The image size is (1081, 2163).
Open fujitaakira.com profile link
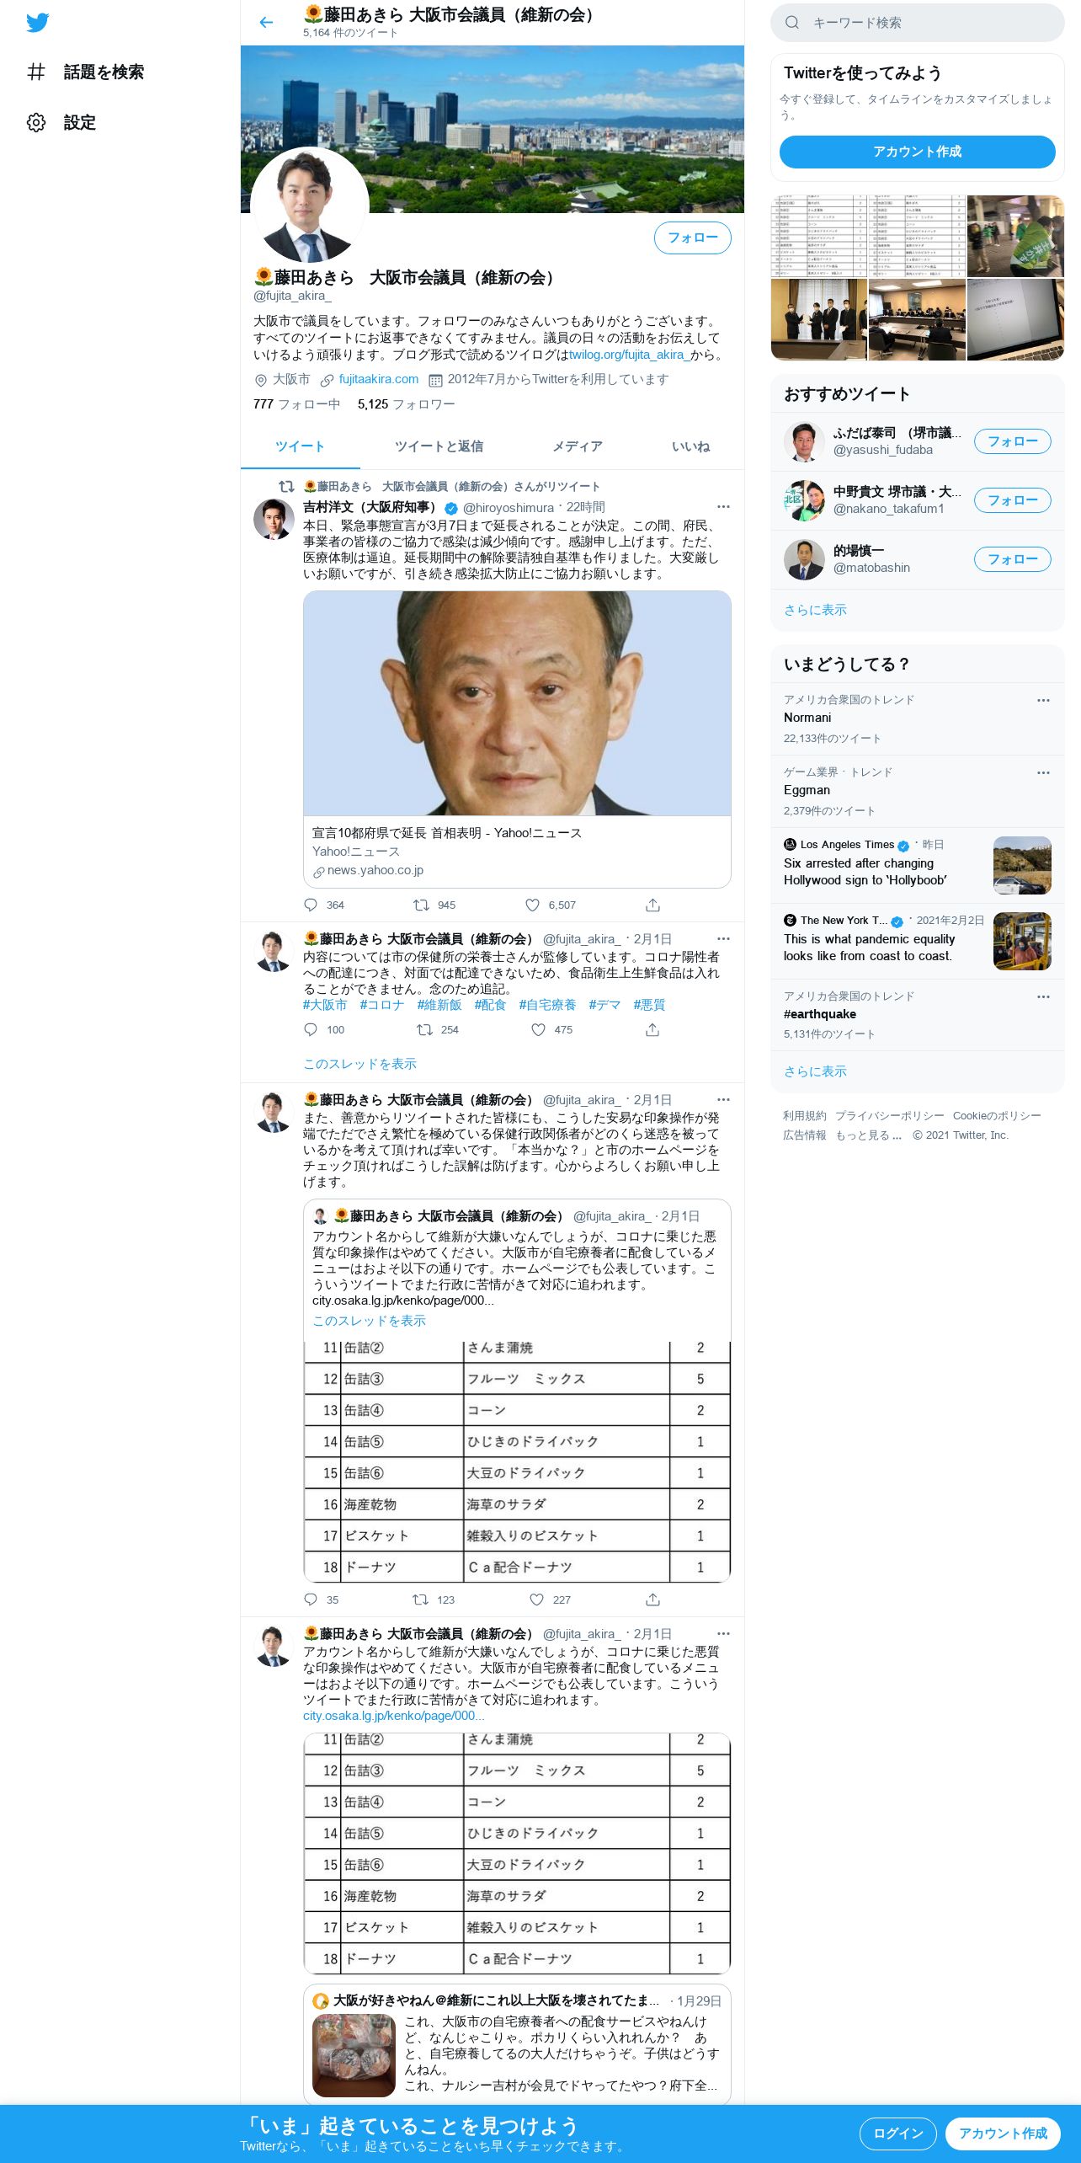tap(378, 379)
